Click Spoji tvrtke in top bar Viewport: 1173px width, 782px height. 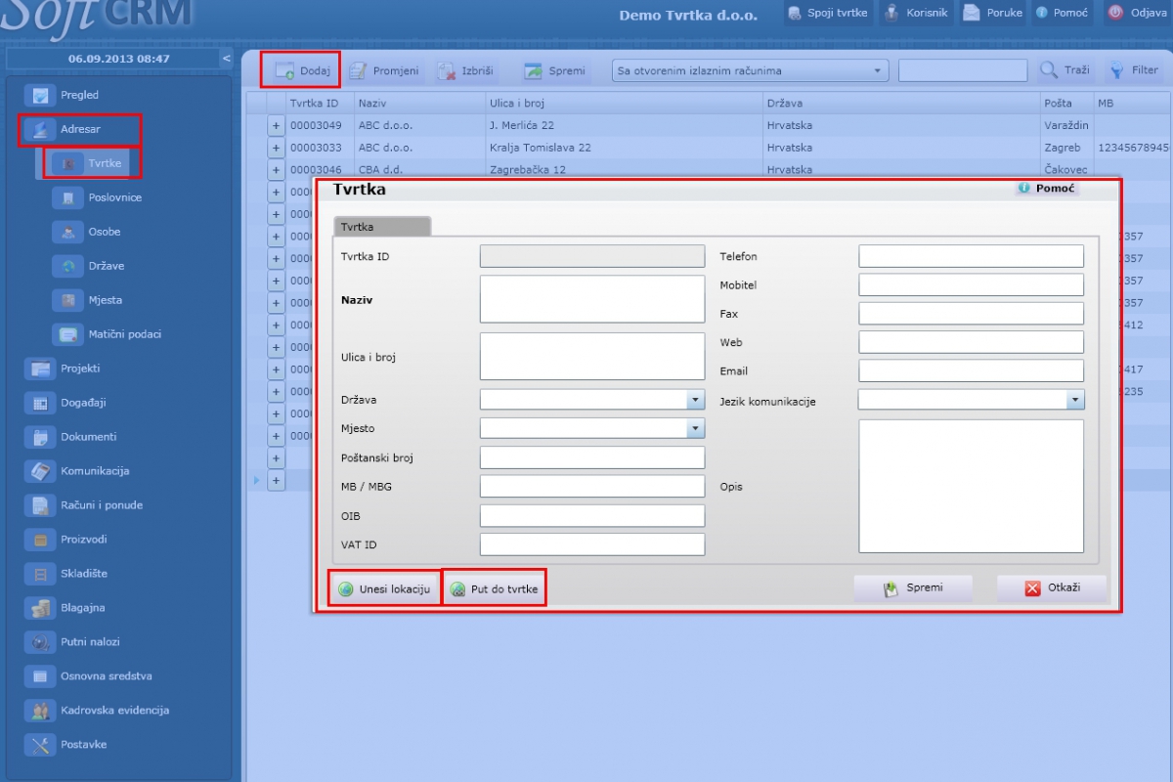827,13
